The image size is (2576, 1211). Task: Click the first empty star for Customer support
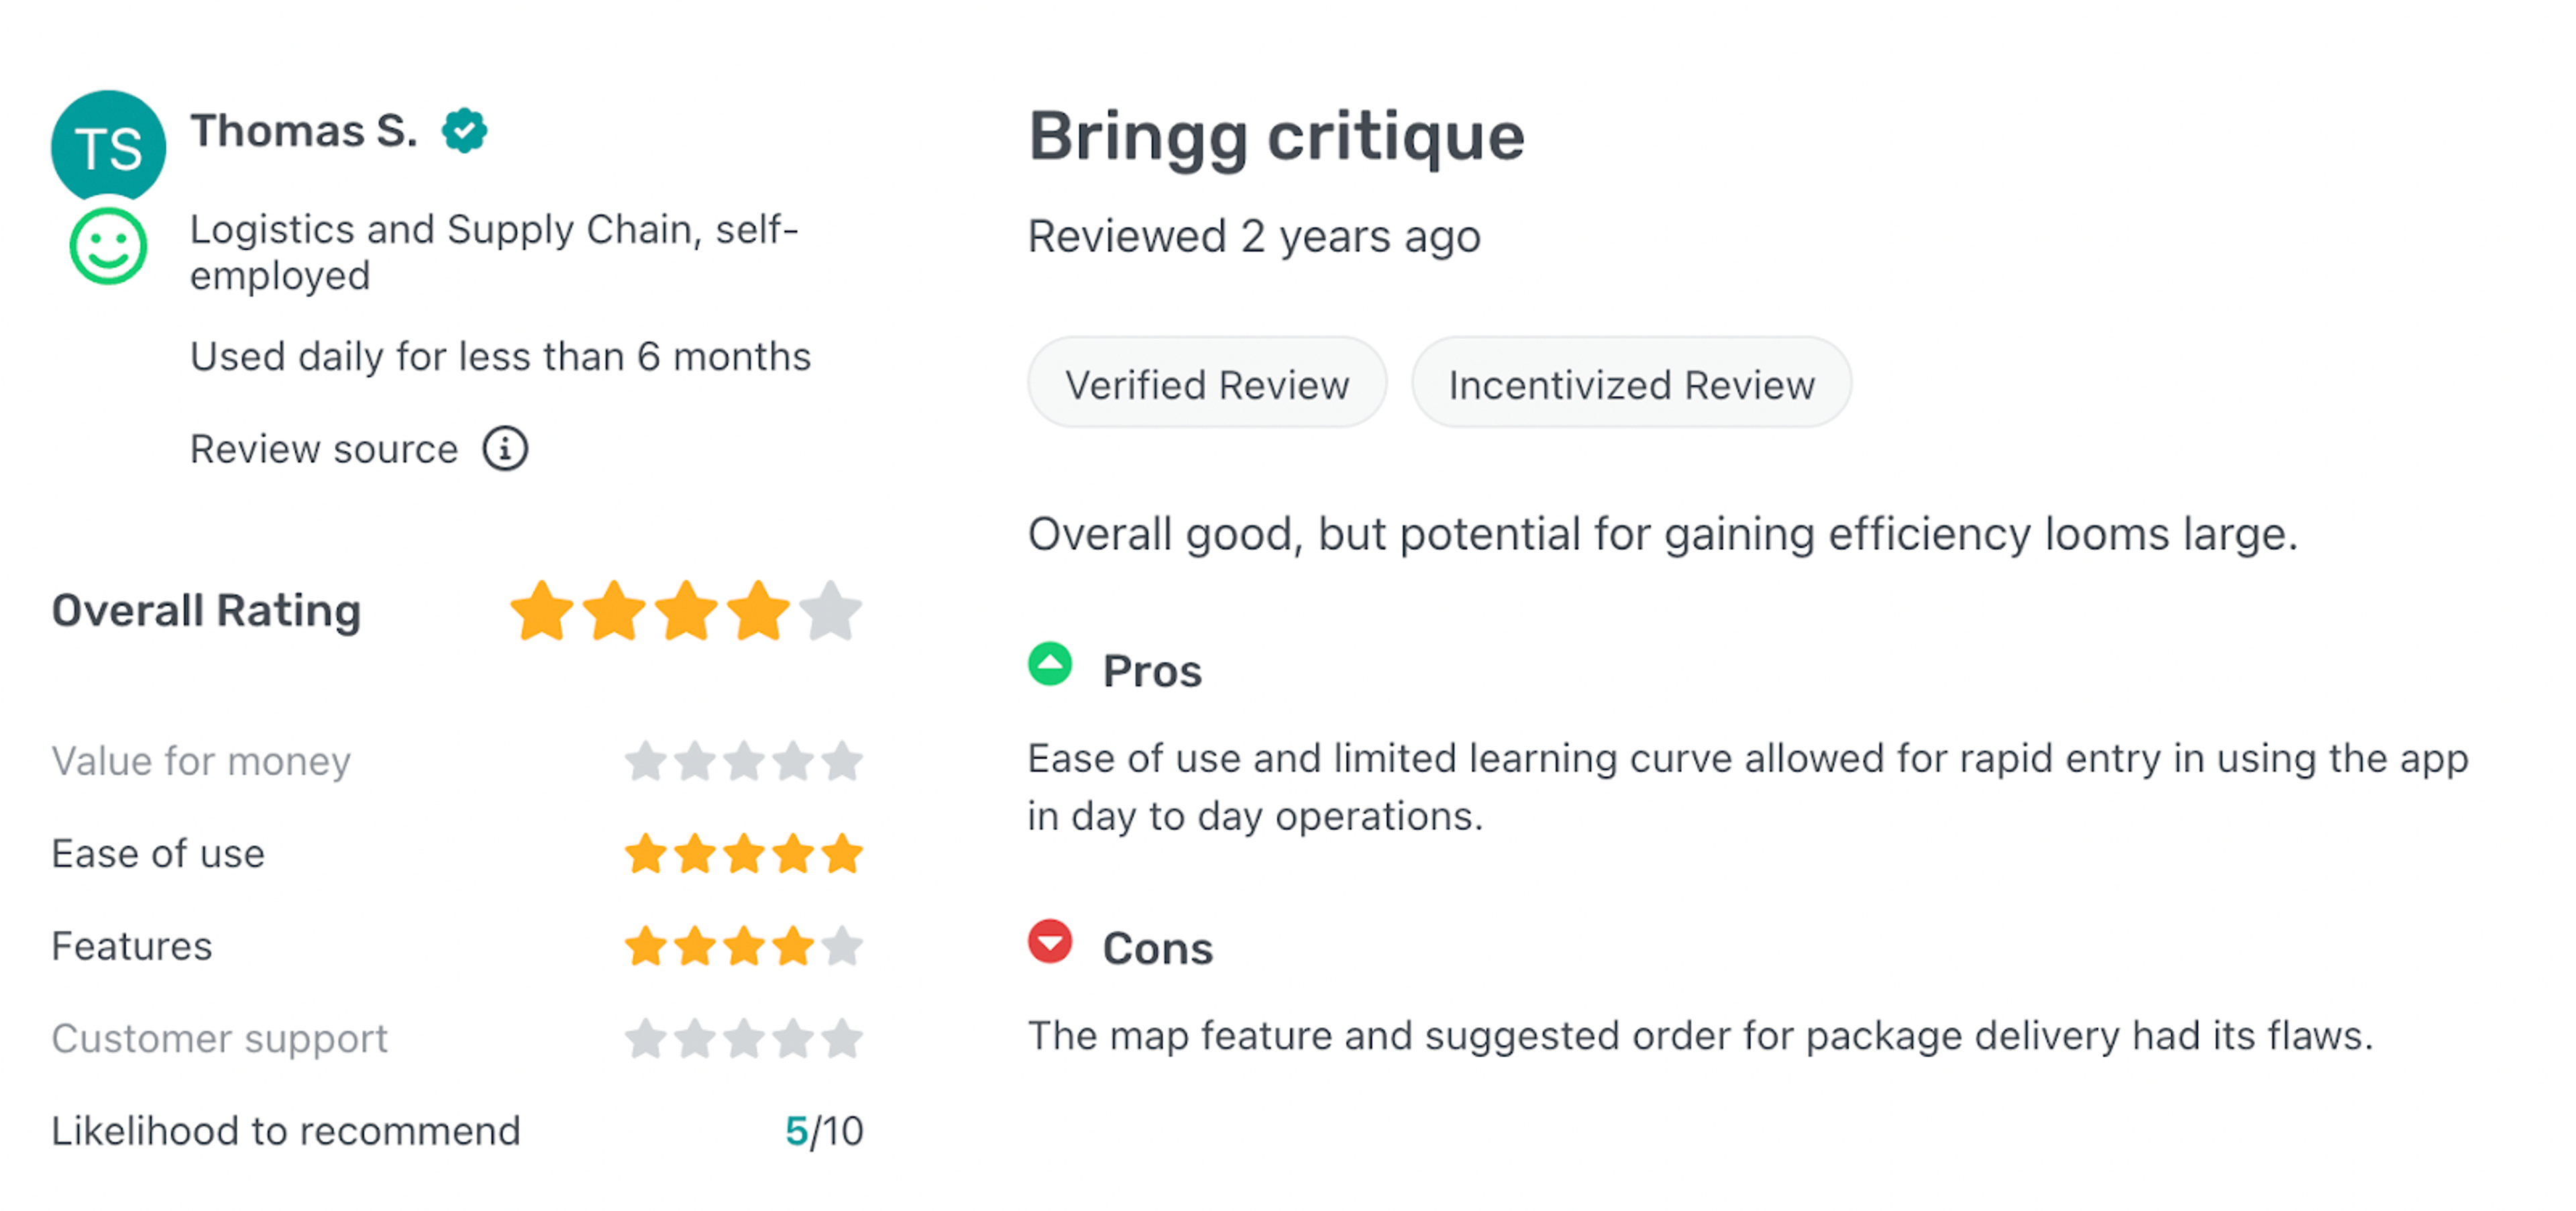[x=645, y=1038]
